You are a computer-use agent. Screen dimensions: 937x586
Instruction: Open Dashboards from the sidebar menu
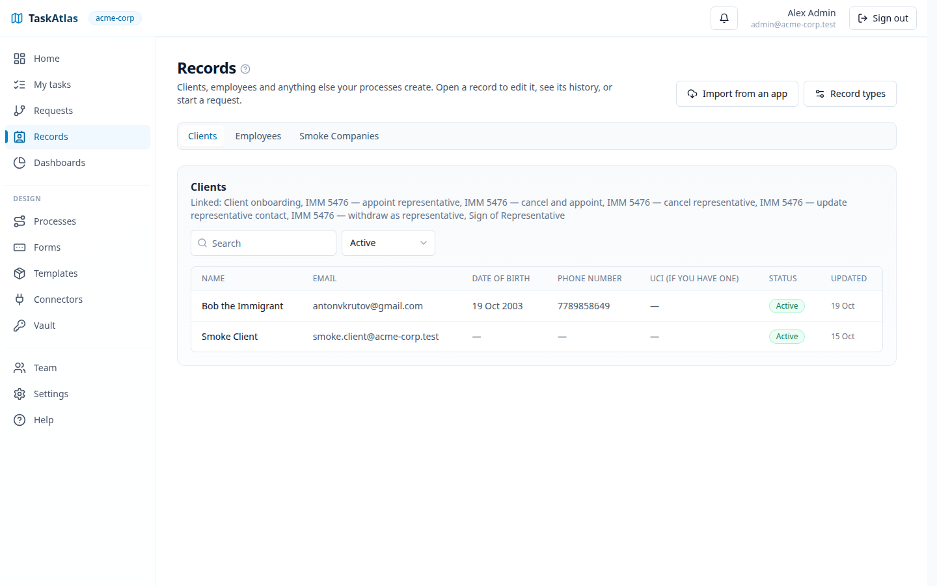tap(78, 163)
